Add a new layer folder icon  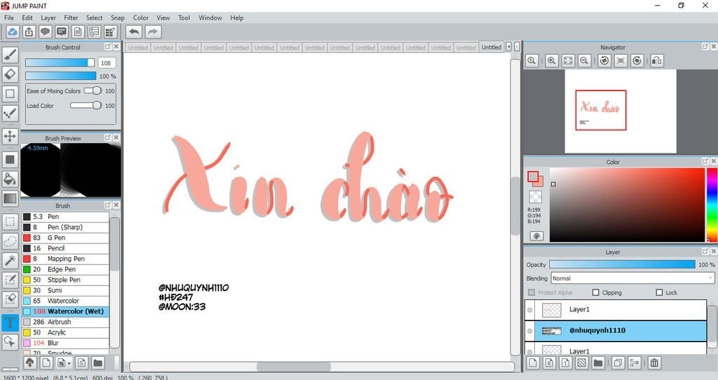[x=597, y=363]
